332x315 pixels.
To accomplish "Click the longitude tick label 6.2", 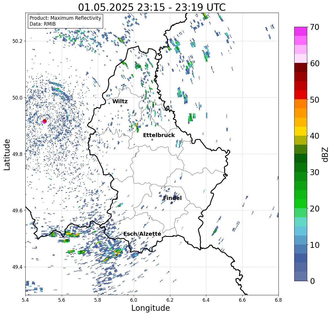I will (170, 300).
